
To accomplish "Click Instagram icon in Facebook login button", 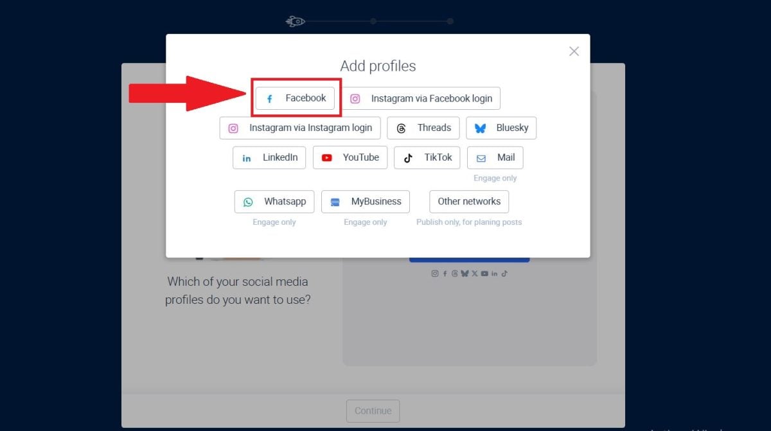I will tap(355, 99).
